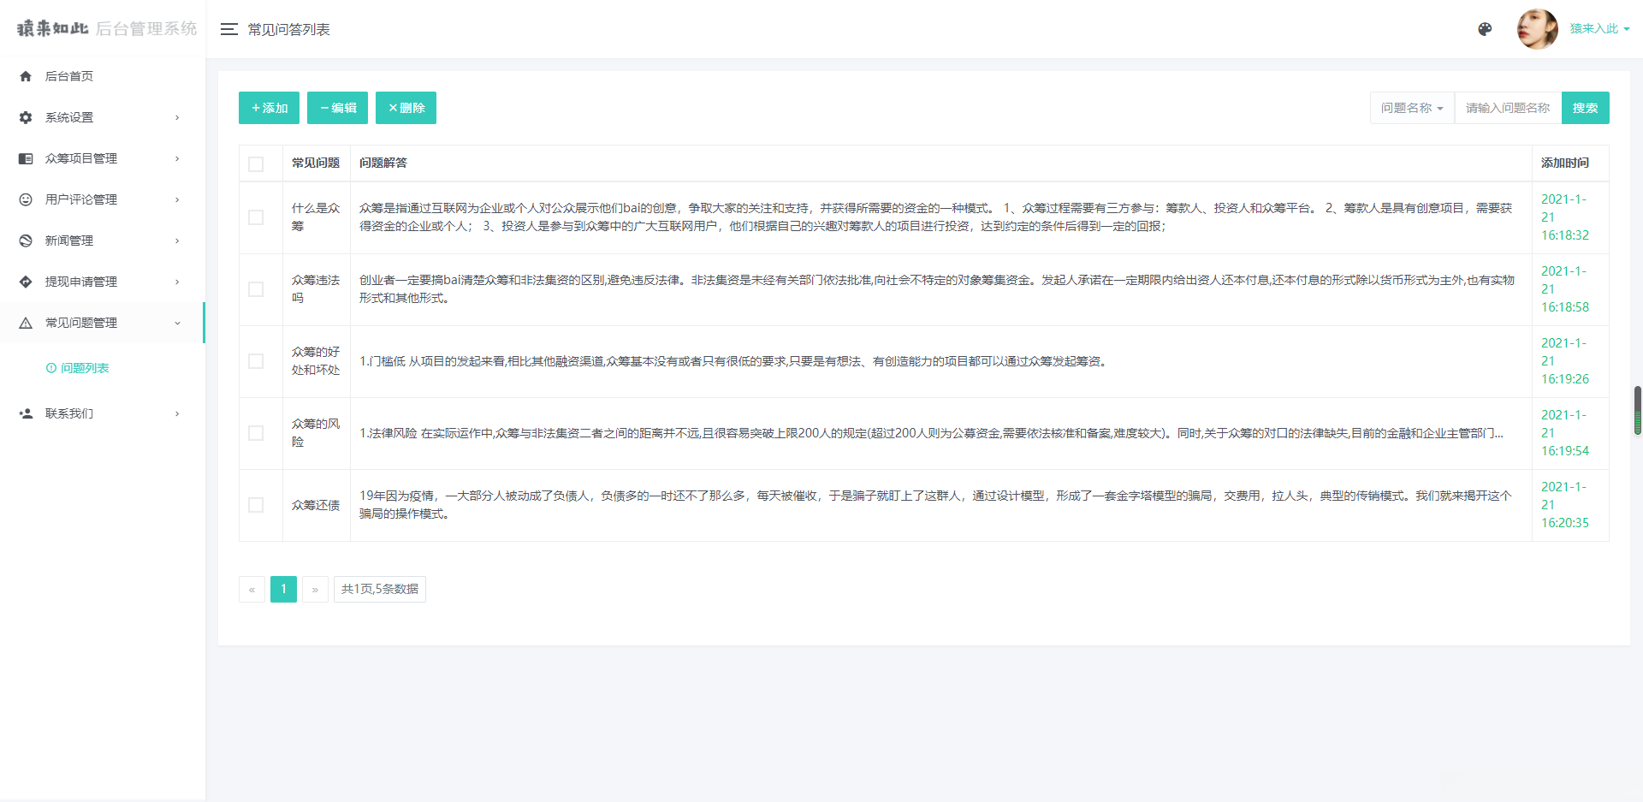Toggle the select-all checkbox in table header
This screenshot has width=1643, height=802.
click(x=254, y=163)
